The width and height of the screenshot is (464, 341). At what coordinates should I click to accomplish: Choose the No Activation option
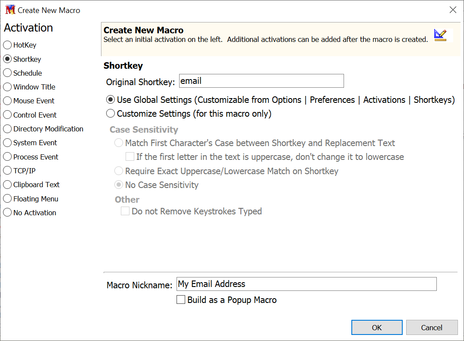(x=7, y=213)
